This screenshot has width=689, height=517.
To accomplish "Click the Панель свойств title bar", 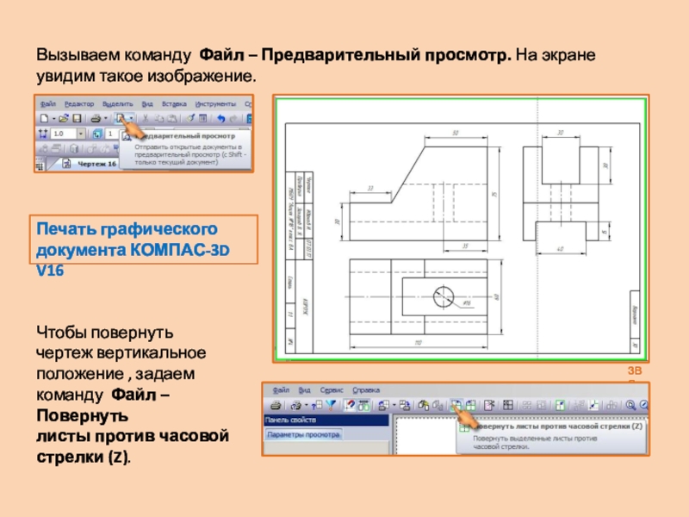I will (x=326, y=420).
